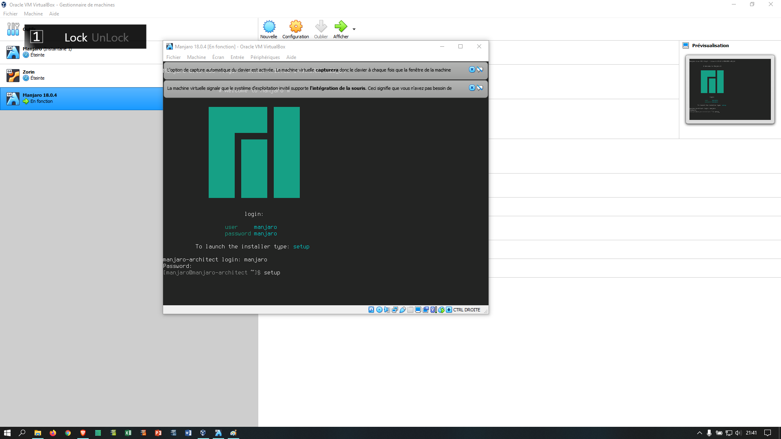The width and height of the screenshot is (781, 439).
Task: Click the Afficher green arrow icon
Action: point(340,27)
